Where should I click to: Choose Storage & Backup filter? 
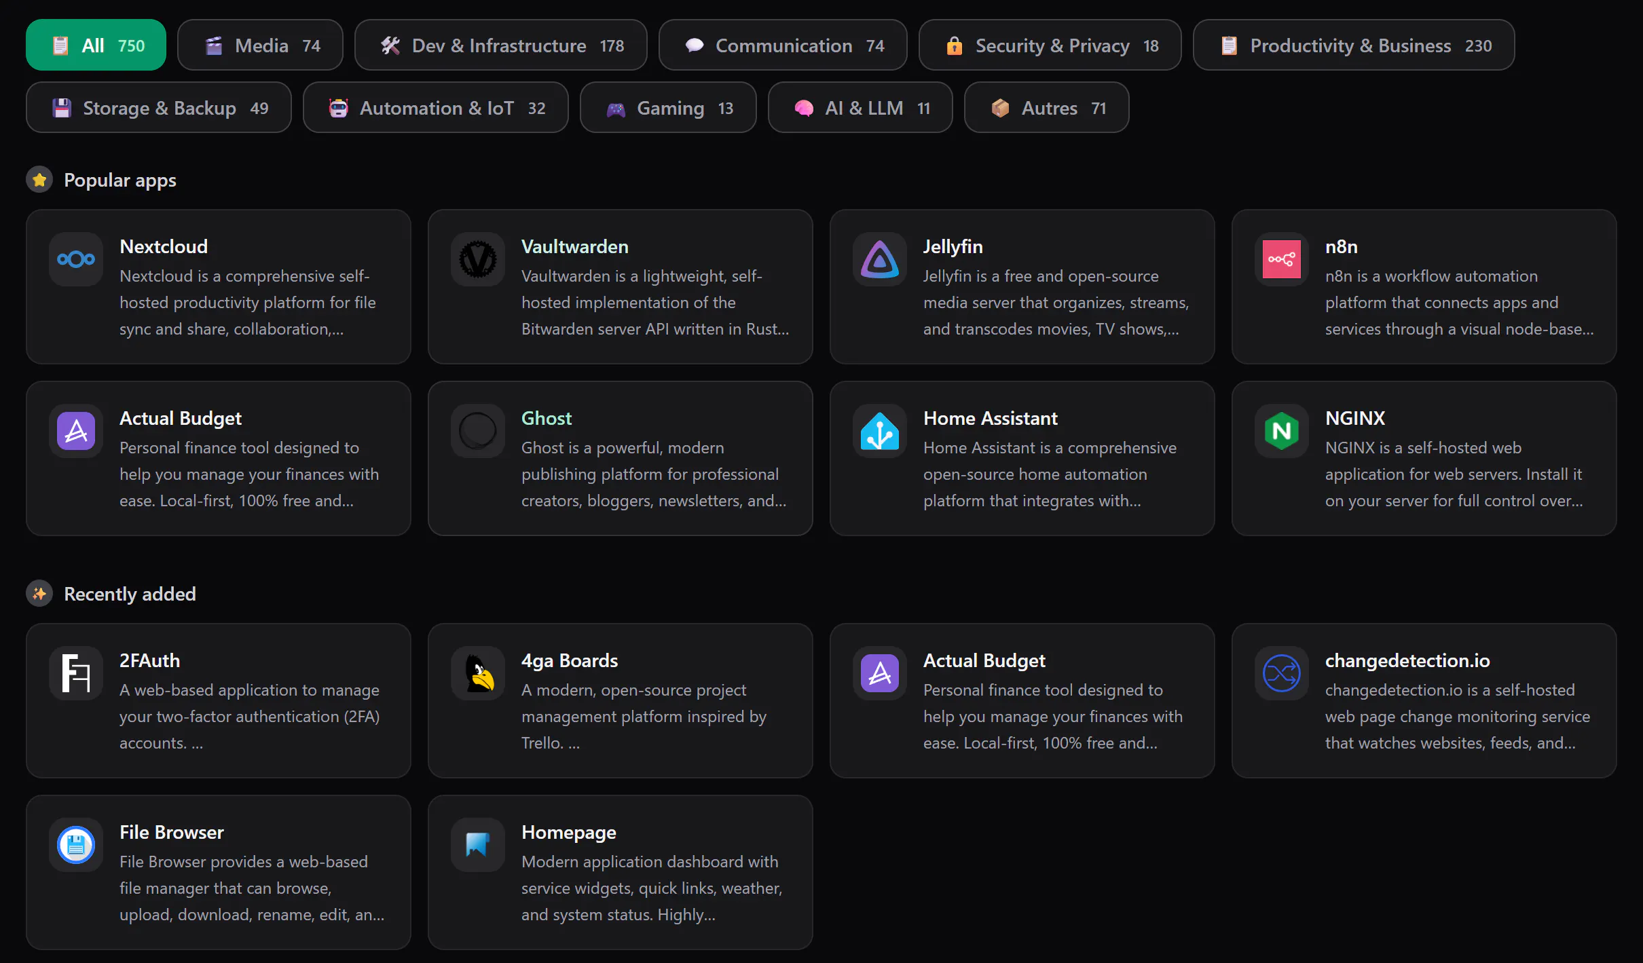click(x=159, y=107)
